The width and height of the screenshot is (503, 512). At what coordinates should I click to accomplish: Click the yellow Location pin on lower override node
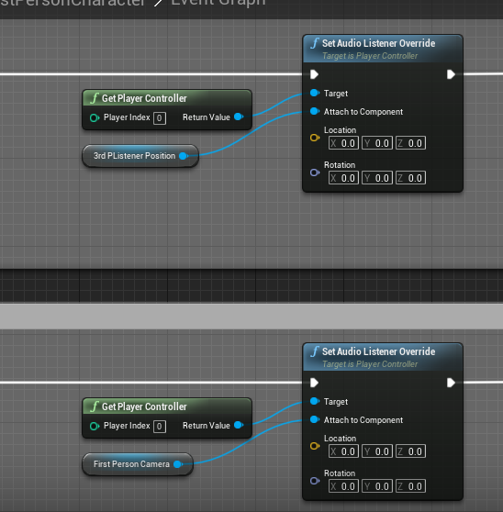(315, 446)
